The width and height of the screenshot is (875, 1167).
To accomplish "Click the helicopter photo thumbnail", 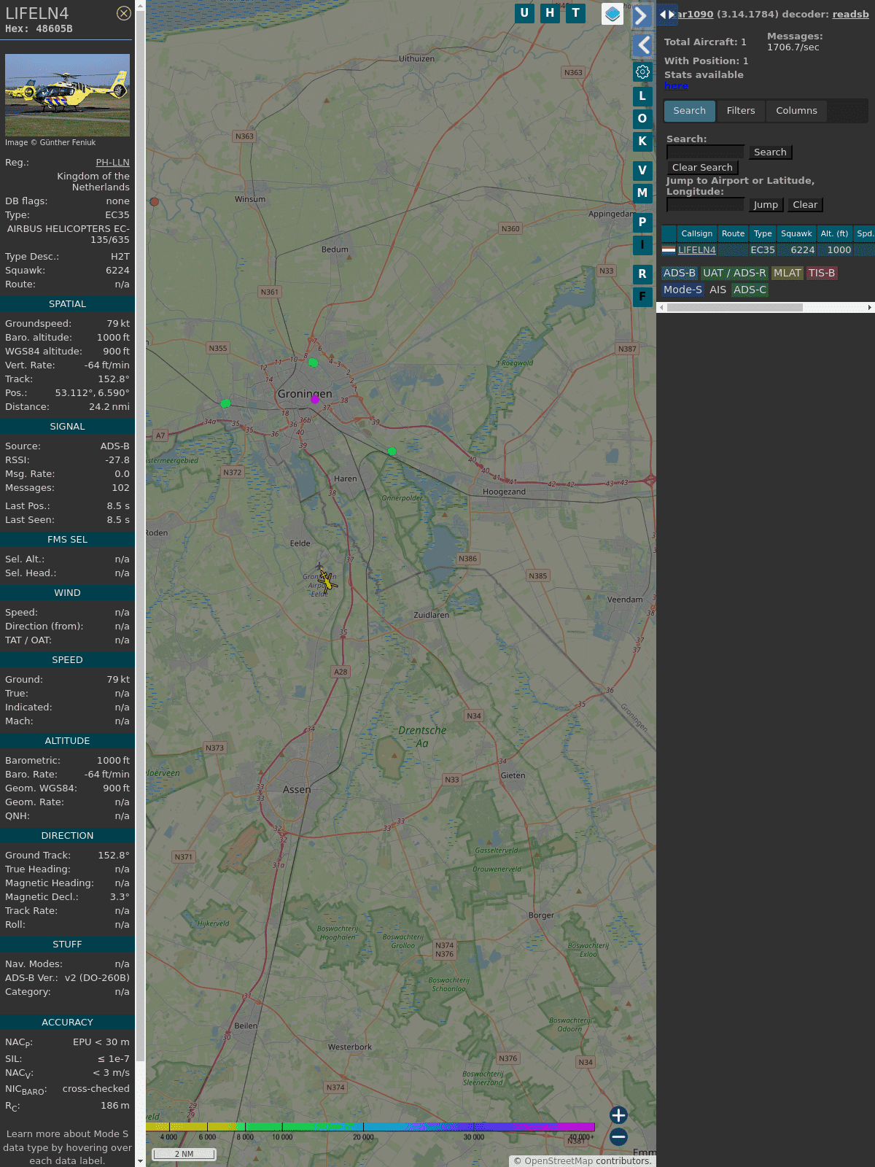I will click(67, 95).
